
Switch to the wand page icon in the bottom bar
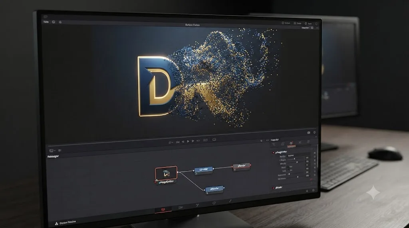[x=197, y=205]
